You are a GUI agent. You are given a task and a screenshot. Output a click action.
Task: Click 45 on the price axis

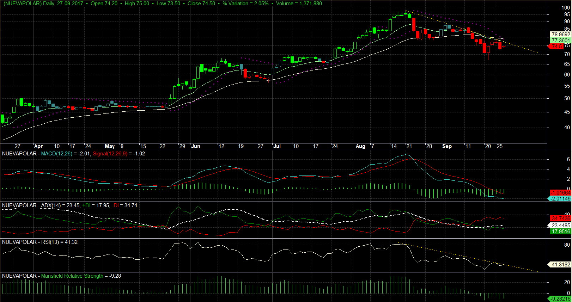(x=567, y=112)
